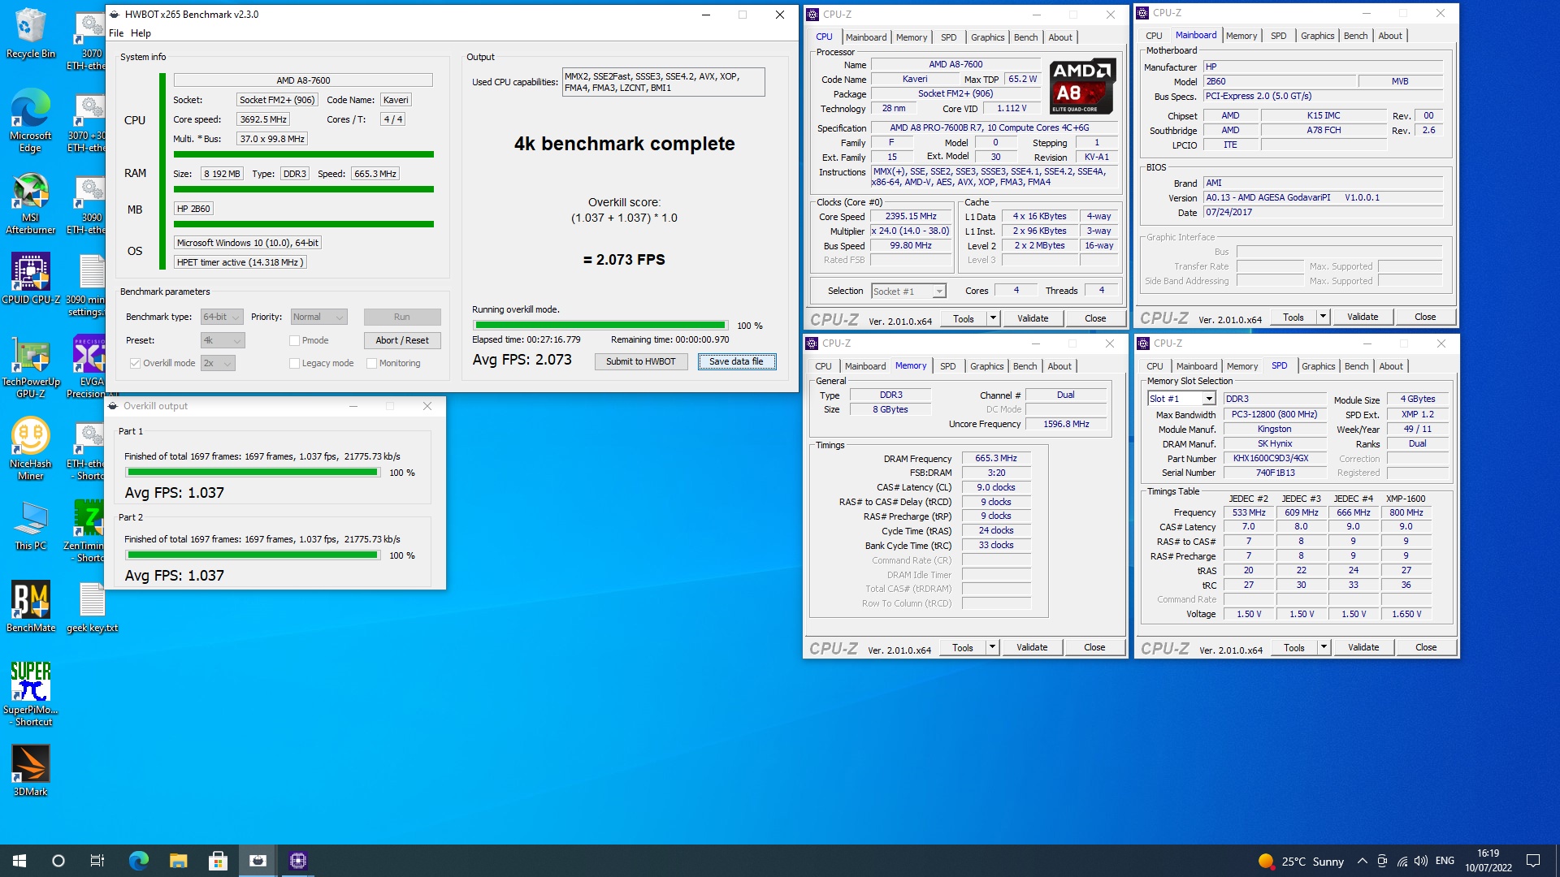
Task: Open the 25°C Sunny weather widget
Action: (1300, 862)
